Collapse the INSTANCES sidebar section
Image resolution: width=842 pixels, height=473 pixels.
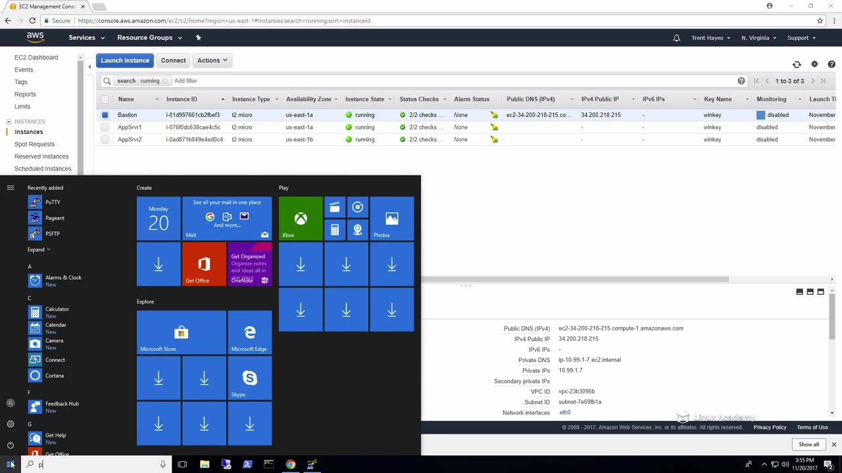coord(9,122)
